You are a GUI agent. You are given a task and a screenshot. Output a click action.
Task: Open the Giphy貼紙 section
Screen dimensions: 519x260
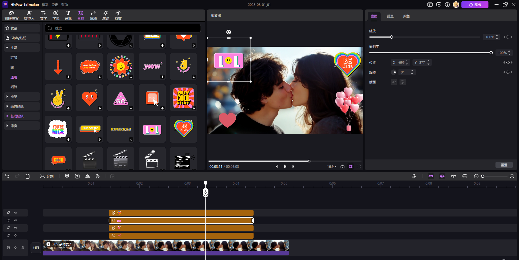(22, 38)
